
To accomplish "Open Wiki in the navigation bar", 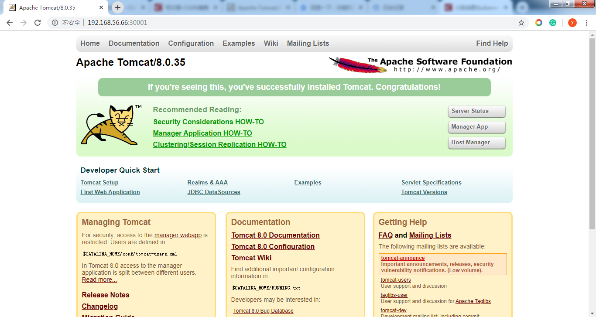I will (x=271, y=43).
